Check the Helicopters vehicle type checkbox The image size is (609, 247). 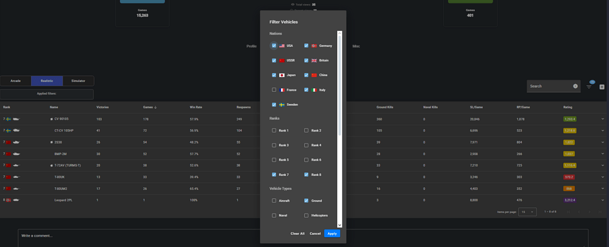tap(306, 215)
